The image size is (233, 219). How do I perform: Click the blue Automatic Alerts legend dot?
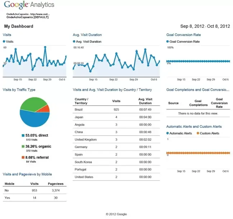168,133
